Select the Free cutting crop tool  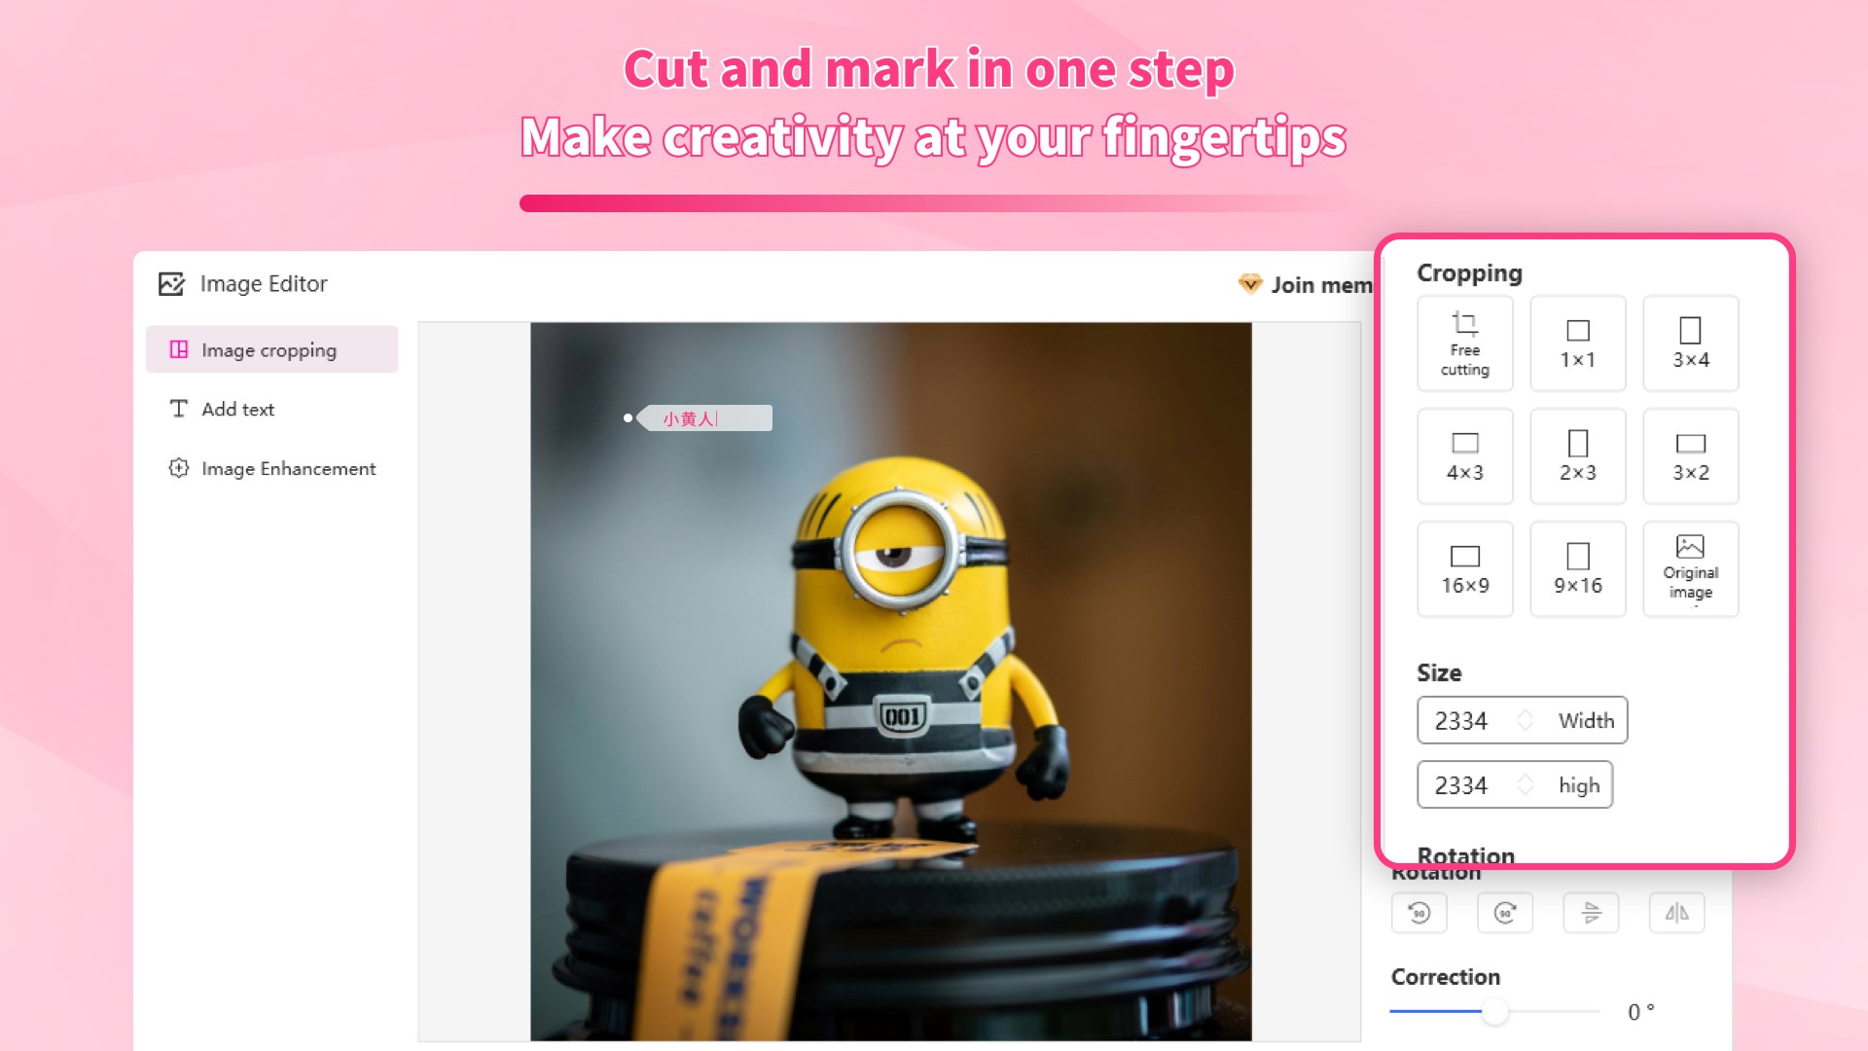[x=1464, y=344]
